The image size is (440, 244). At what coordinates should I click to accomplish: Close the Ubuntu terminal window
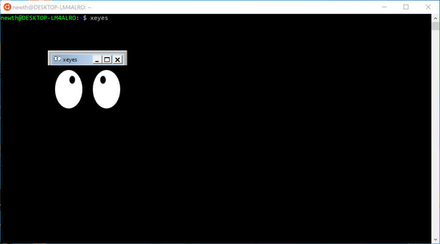(x=428, y=7)
